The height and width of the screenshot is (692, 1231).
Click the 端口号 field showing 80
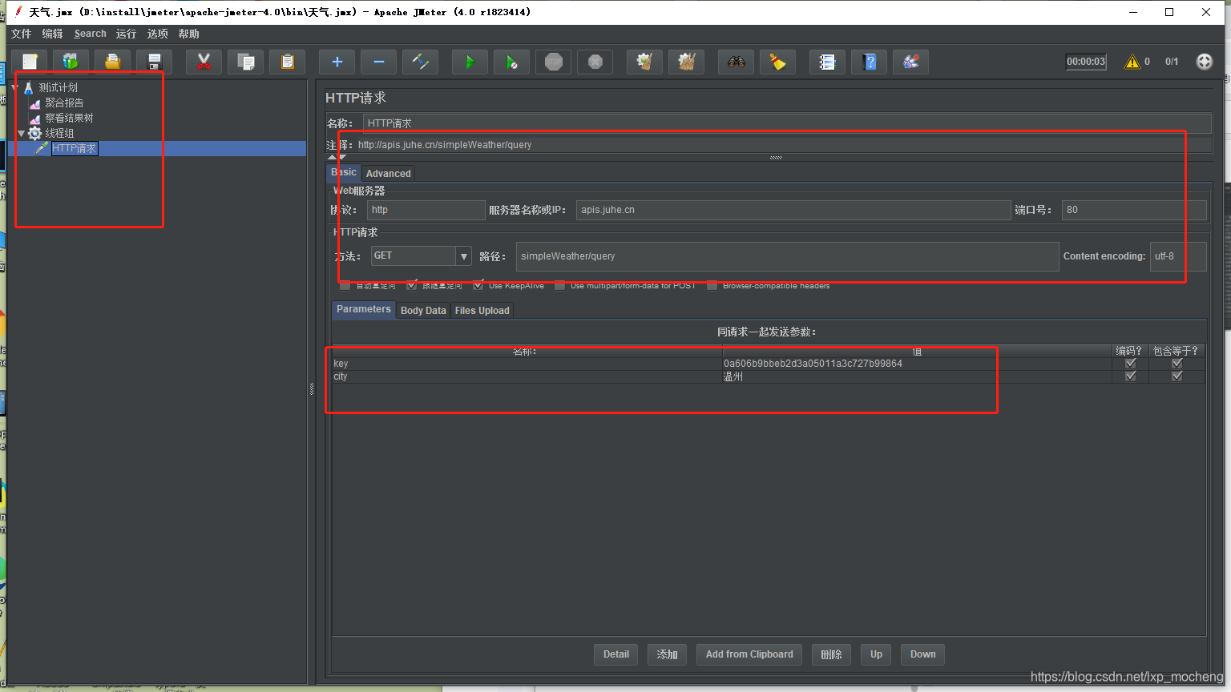tap(1134, 210)
